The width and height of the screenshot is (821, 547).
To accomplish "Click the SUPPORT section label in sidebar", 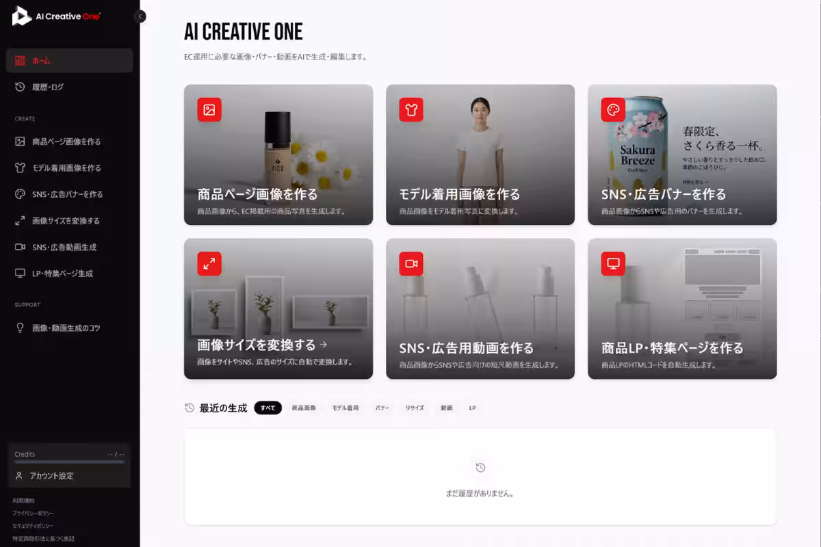I will (27, 305).
